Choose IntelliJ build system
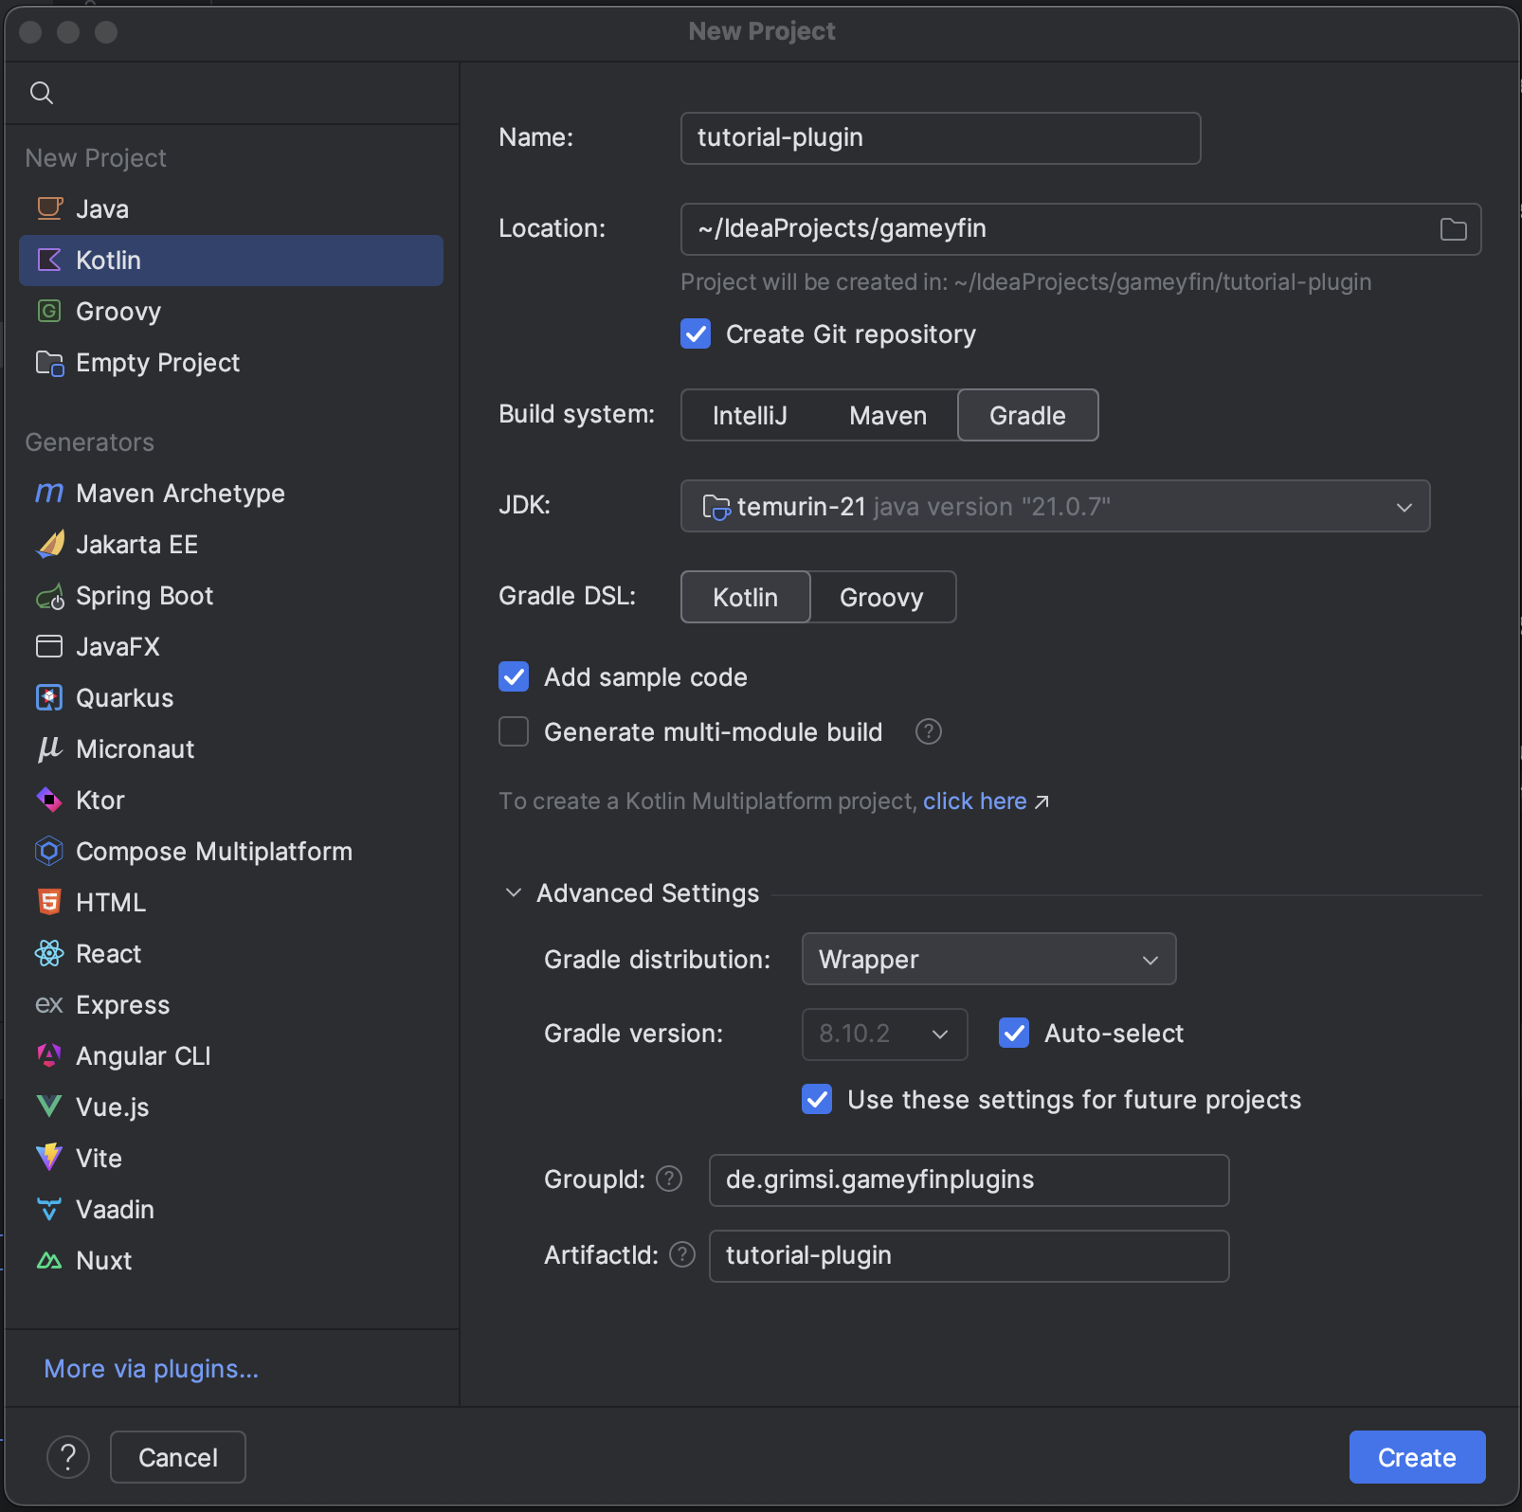The width and height of the screenshot is (1522, 1512). 750,415
